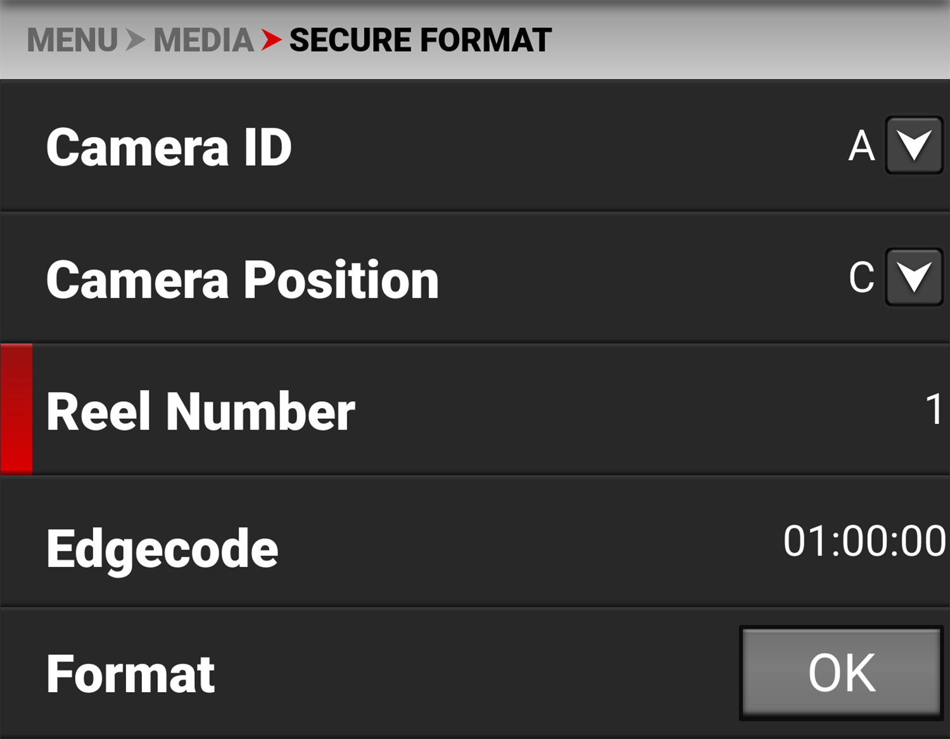Click the Camera Position label
Viewport: 950px width, 739px height.
(x=242, y=280)
